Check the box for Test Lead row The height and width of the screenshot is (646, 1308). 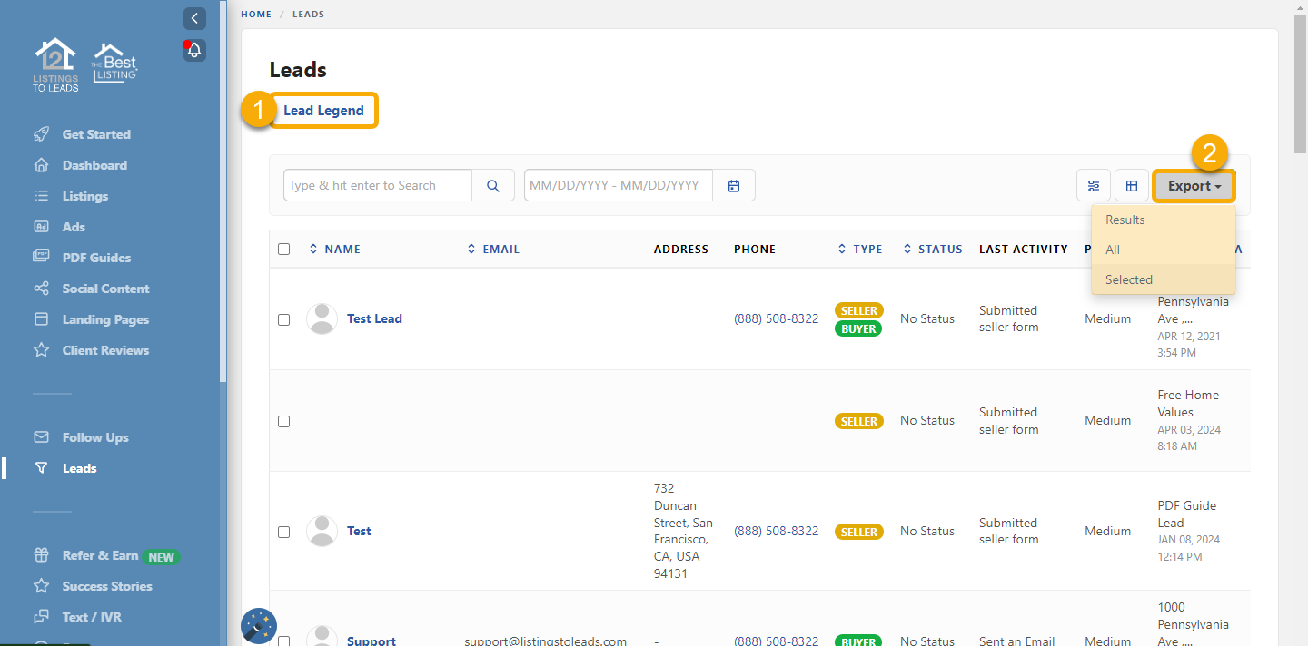[284, 319]
